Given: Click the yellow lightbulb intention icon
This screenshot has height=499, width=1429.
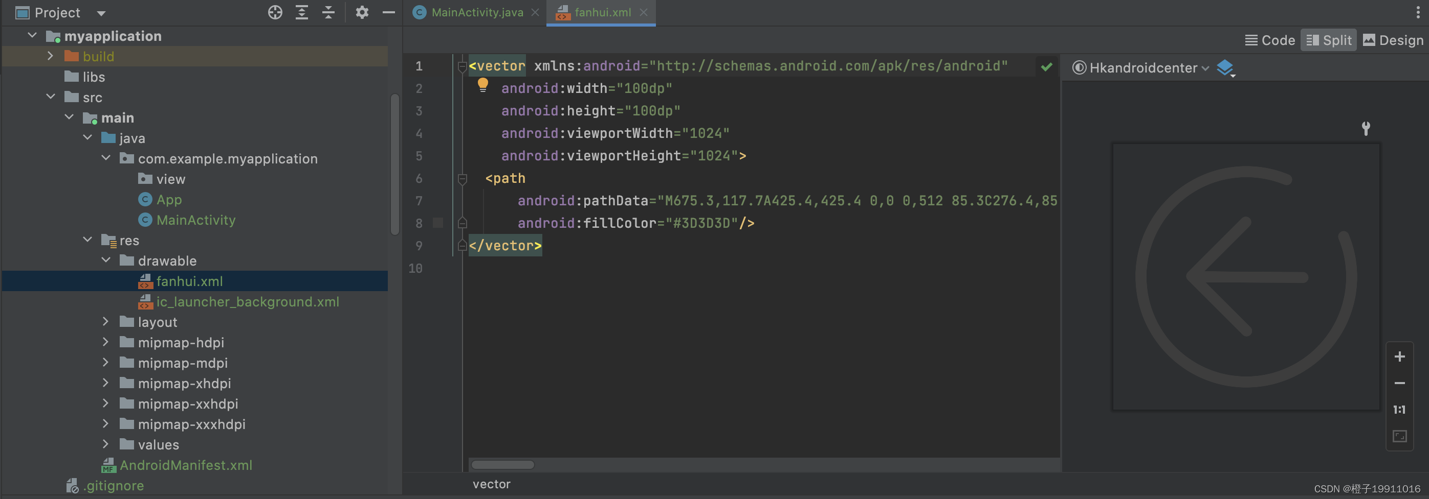Looking at the screenshot, I should [482, 85].
